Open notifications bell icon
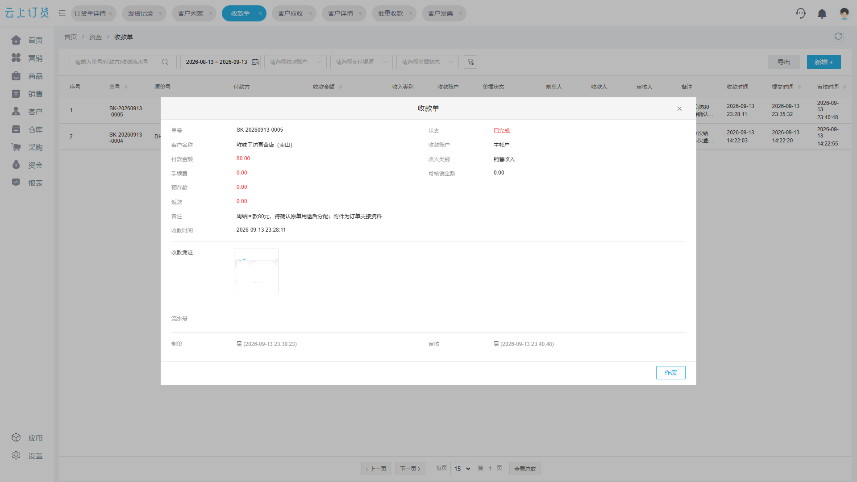 822,14
